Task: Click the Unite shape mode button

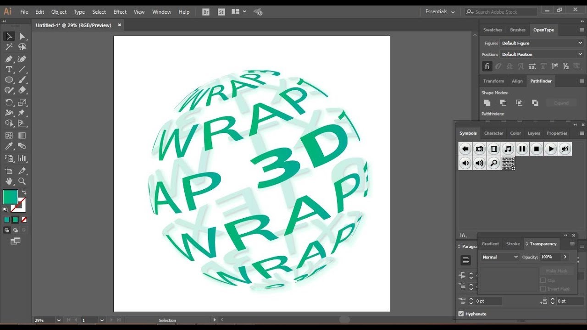Action: coord(487,103)
